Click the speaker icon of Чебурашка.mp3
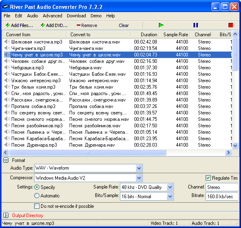241x228 pixels. [7, 68]
